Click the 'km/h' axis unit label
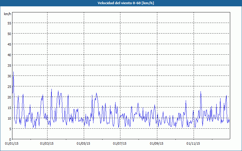 (x=8, y=14)
